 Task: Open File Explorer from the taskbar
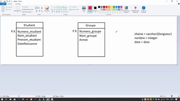pyautogui.click(x=10, y=99)
